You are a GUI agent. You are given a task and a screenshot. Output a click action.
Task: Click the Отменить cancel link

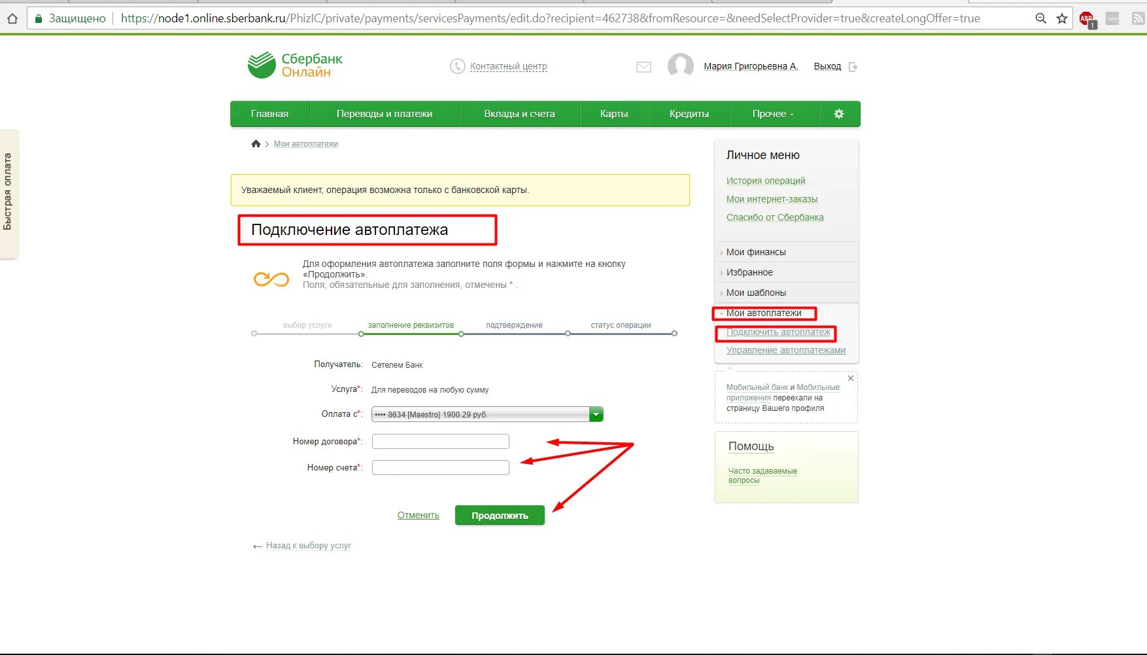click(418, 515)
